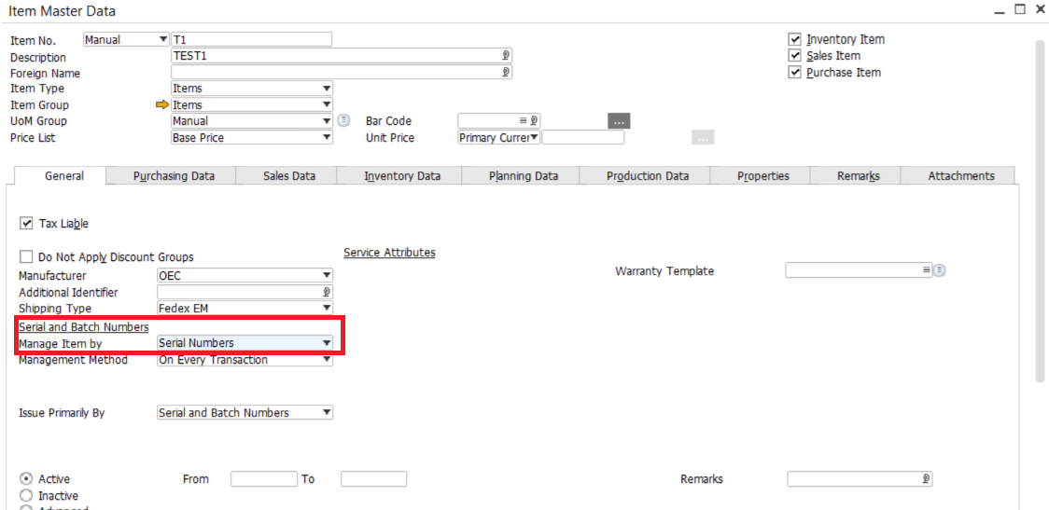Viewport: 1049px width, 510px height.
Task: Select the Inactive radio button
Action: tap(26, 496)
